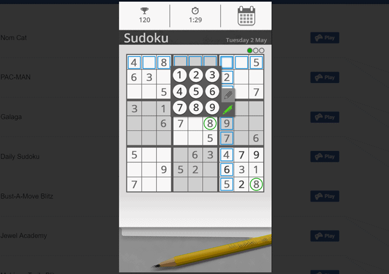
Task: Select the green circled 8 in the bottom-right cell
Action: coord(256,185)
